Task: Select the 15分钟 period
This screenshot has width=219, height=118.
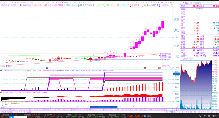Action: click(23, 2)
